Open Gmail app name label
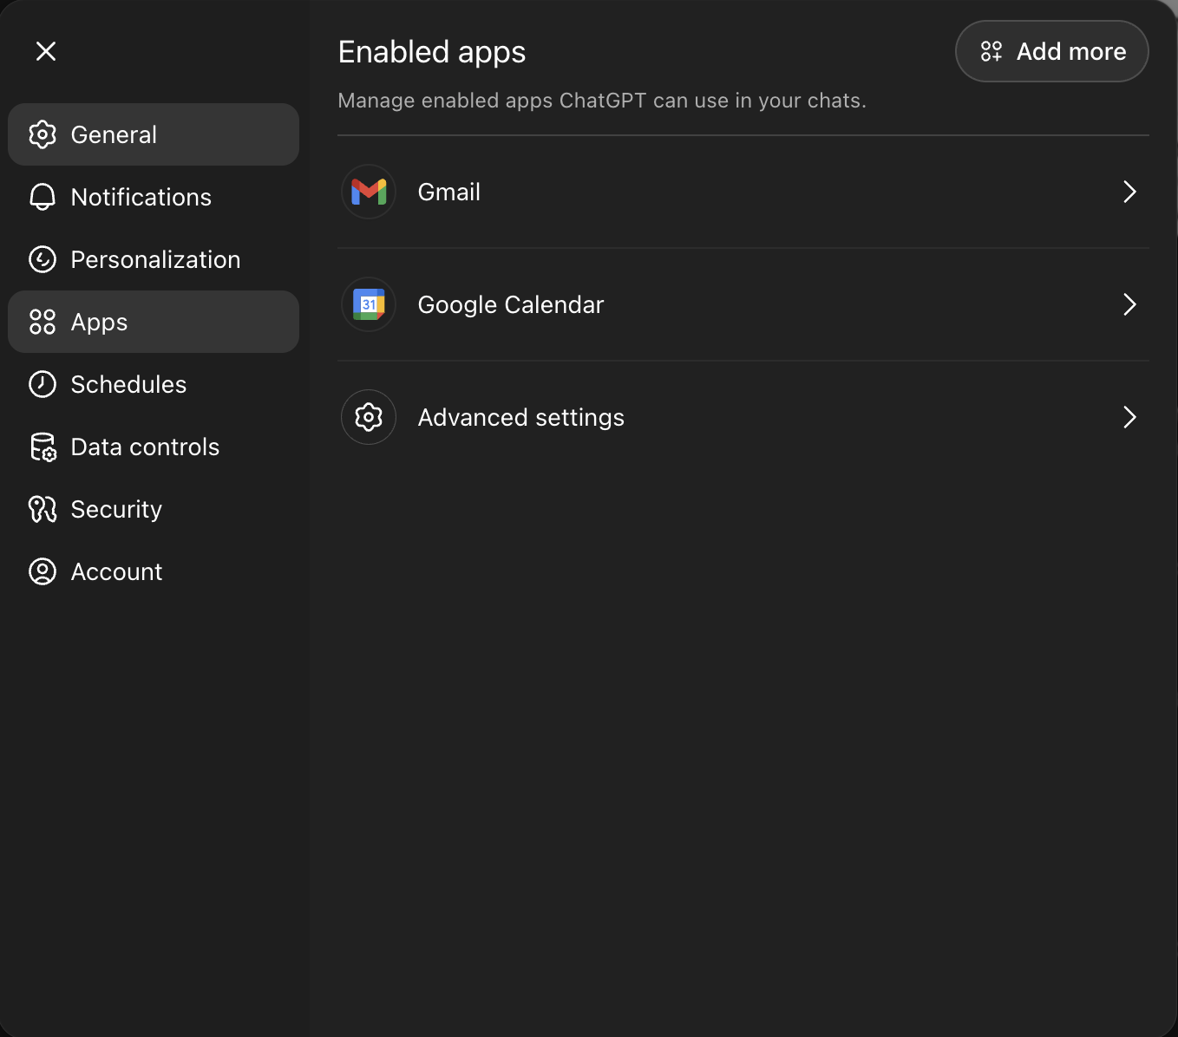This screenshot has width=1178, height=1037. 448,192
